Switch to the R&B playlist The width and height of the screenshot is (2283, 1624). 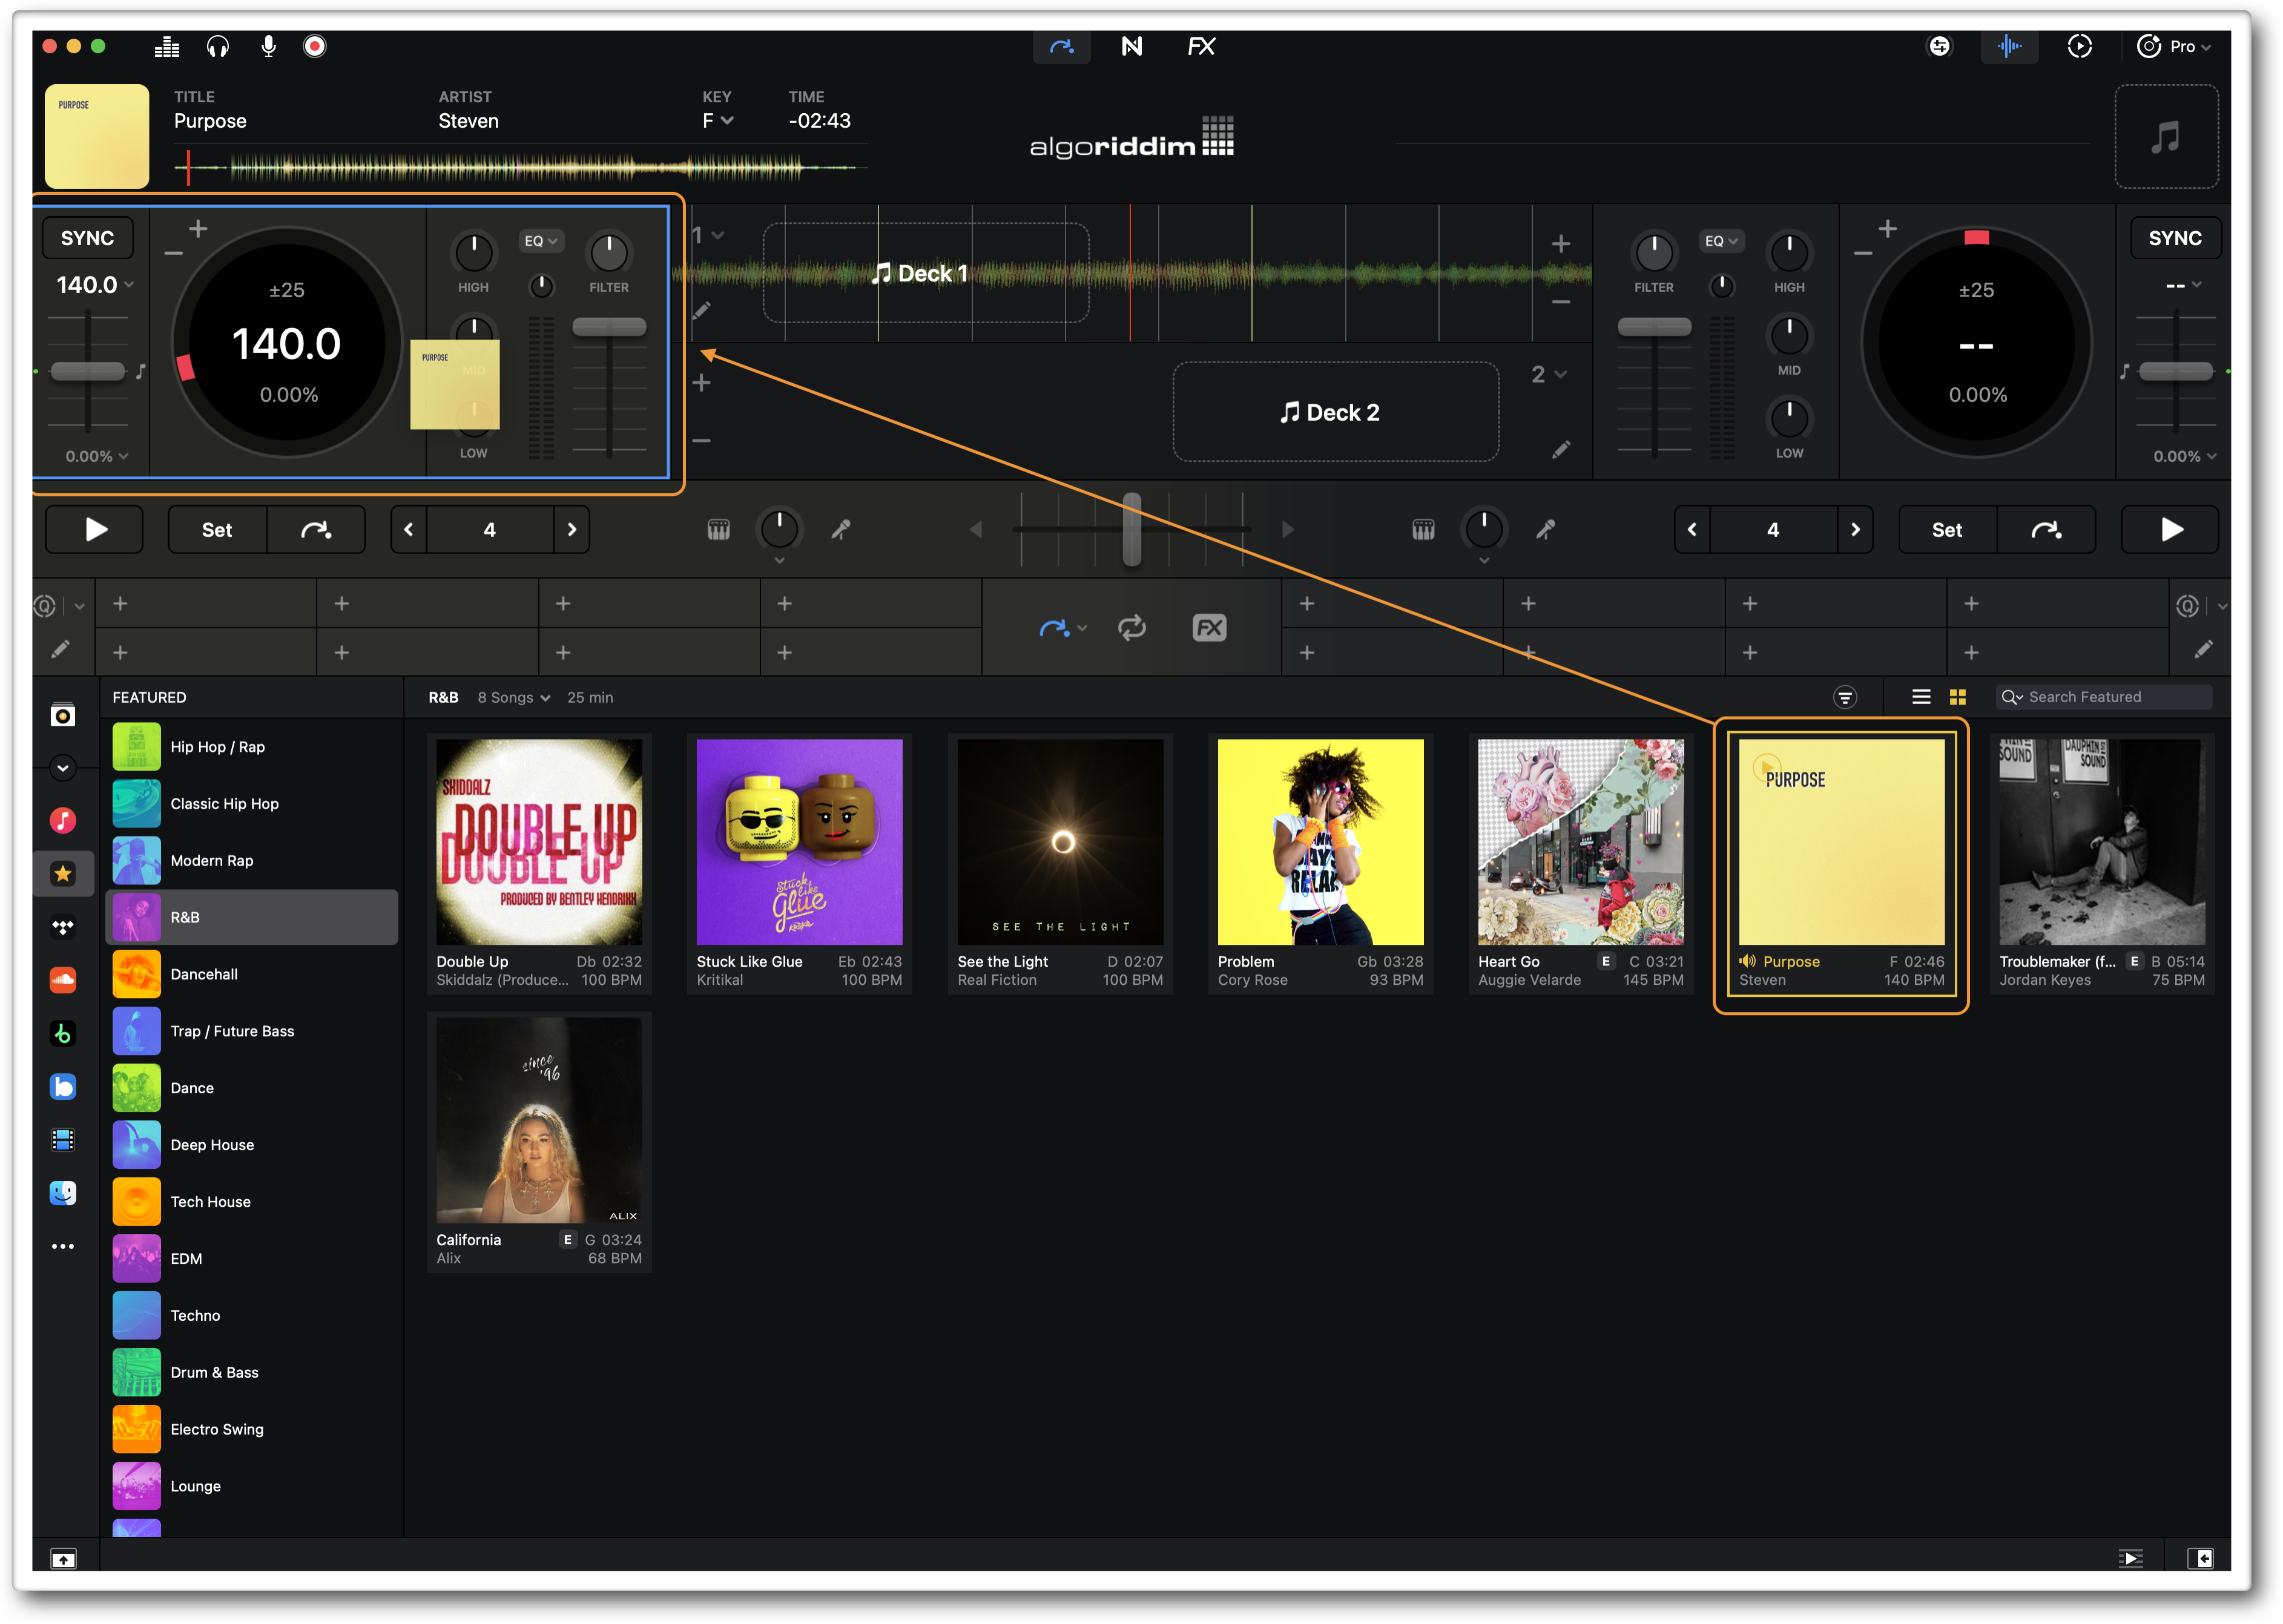coord(251,916)
